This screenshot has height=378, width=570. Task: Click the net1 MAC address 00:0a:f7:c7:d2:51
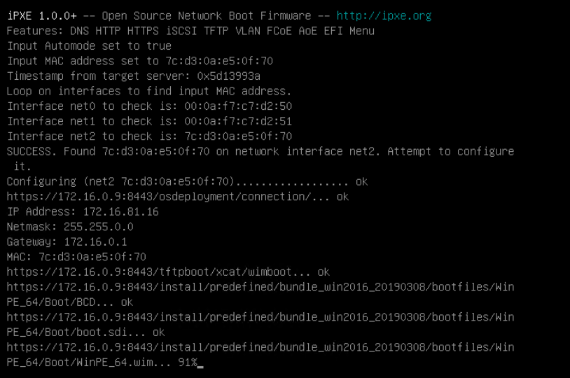238,121
